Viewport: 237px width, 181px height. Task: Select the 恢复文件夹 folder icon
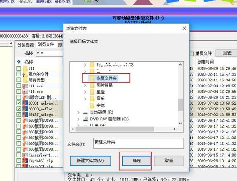(x=92, y=78)
